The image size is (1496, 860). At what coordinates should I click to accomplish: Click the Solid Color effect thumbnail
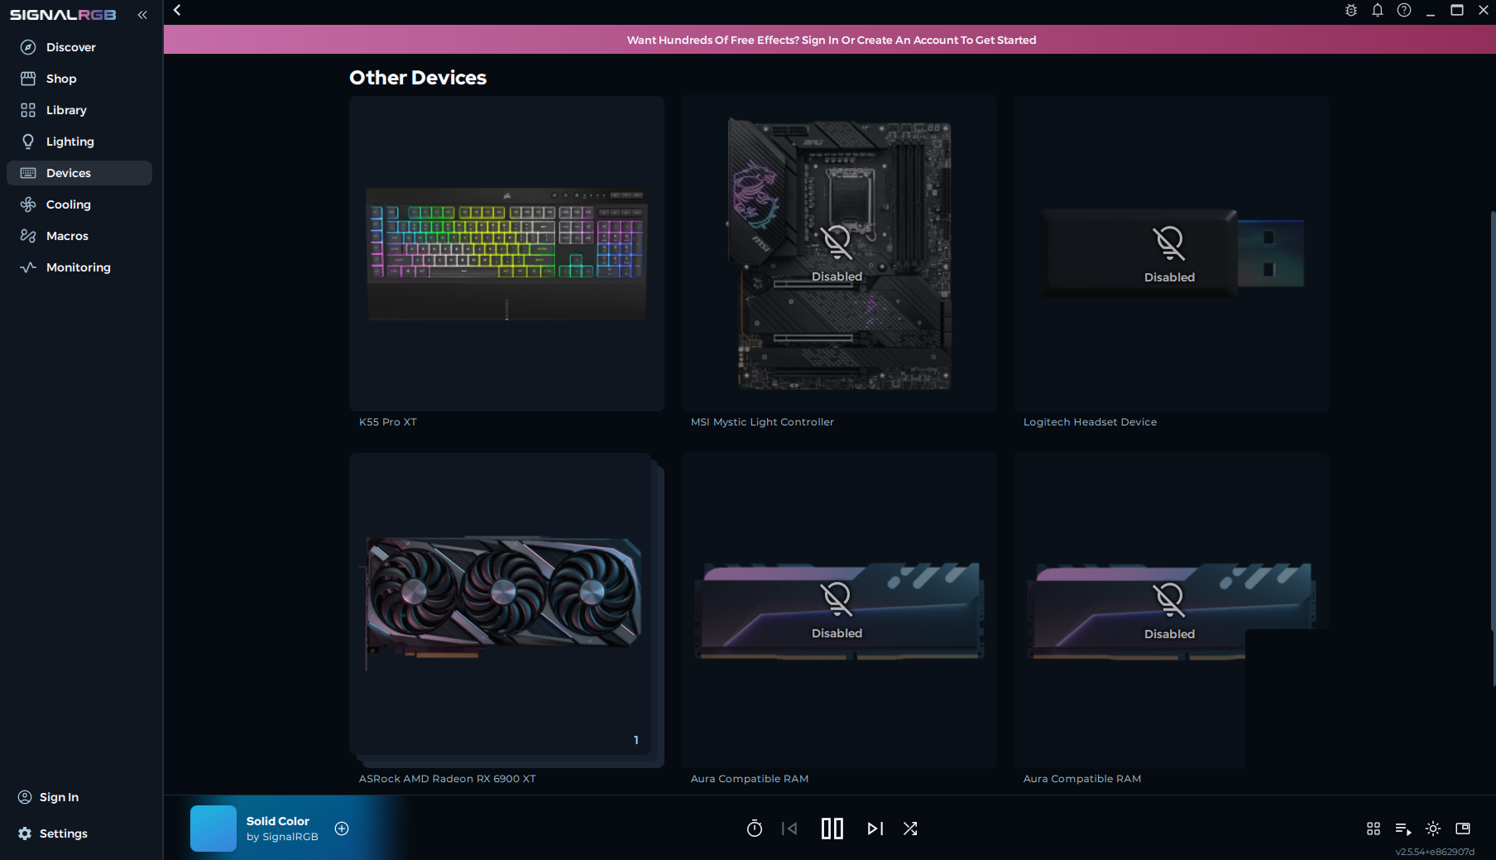point(213,829)
